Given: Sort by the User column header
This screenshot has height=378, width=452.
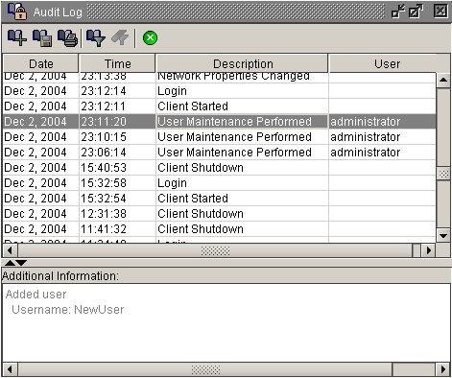Looking at the screenshot, I should (x=387, y=63).
